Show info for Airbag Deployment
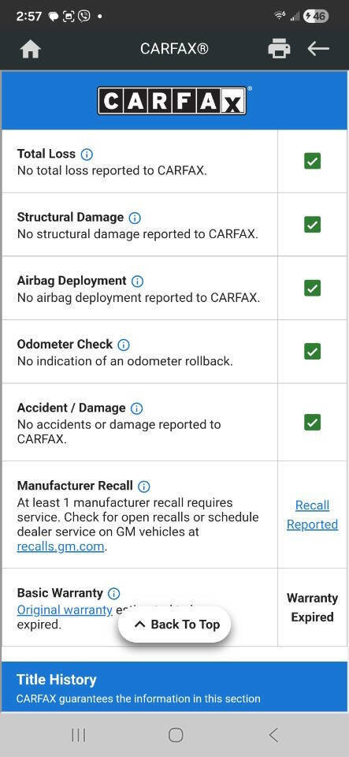Viewport: 349px width, 757px height. (x=137, y=281)
